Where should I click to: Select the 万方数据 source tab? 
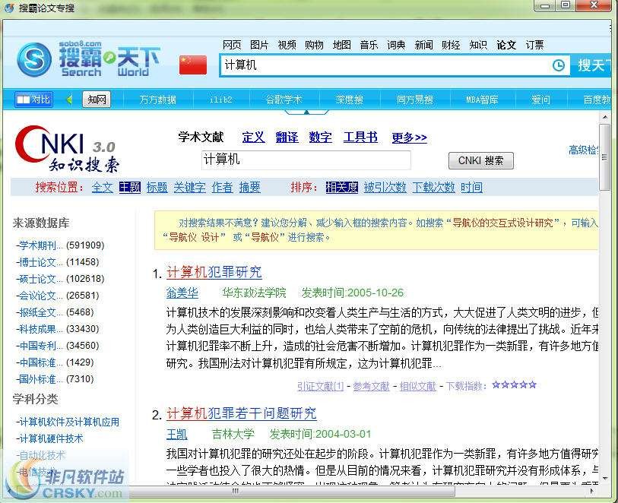coord(157,100)
